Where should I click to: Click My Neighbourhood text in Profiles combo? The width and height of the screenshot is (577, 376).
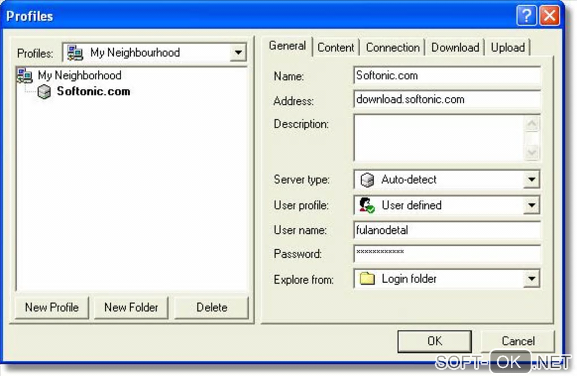click(x=135, y=53)
